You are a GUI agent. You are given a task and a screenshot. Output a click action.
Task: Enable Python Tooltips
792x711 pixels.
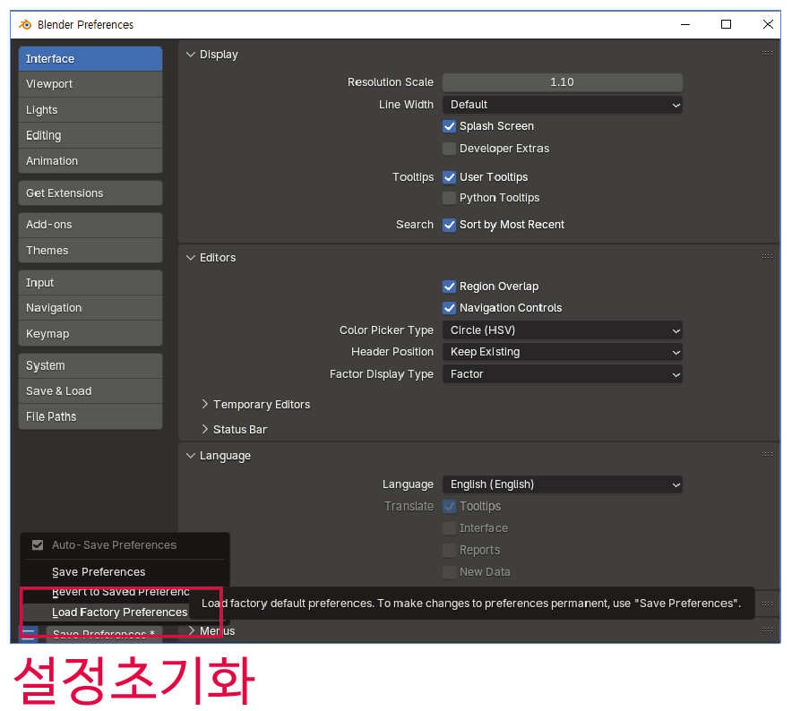(449, 198)
